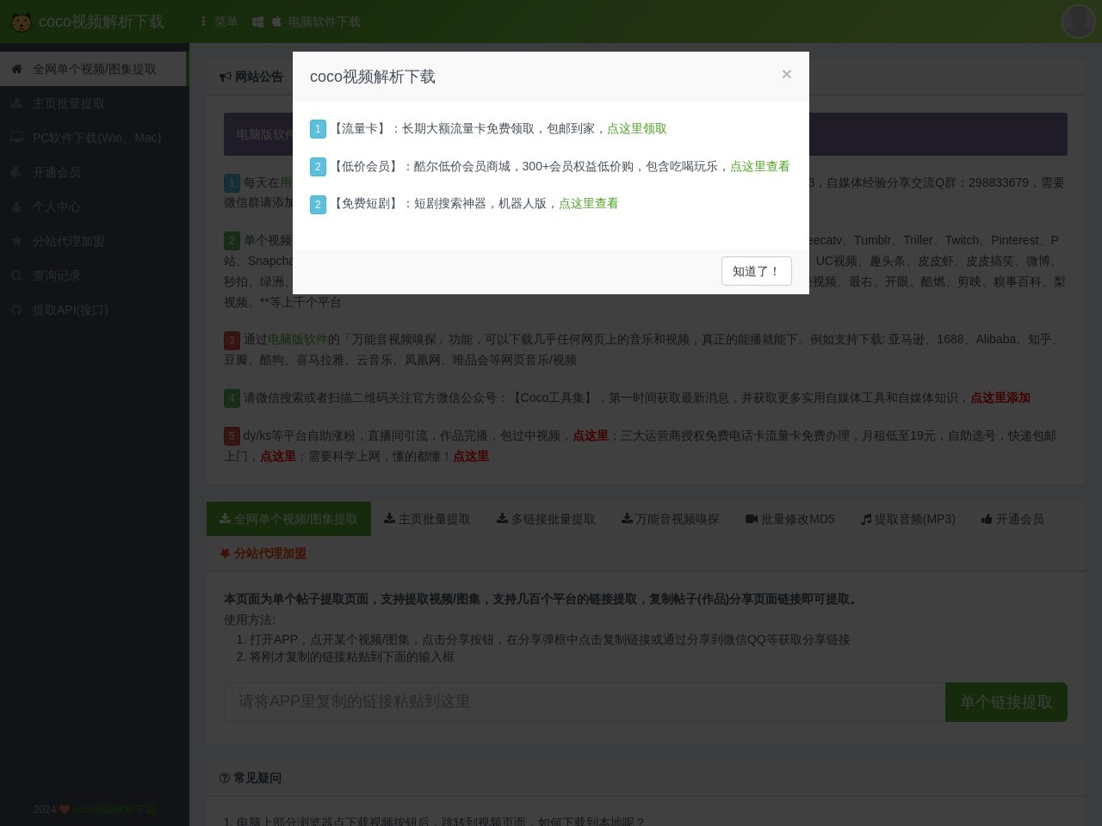Click the music note icon on 提取音频(MP3)

(x=866, y=519)
